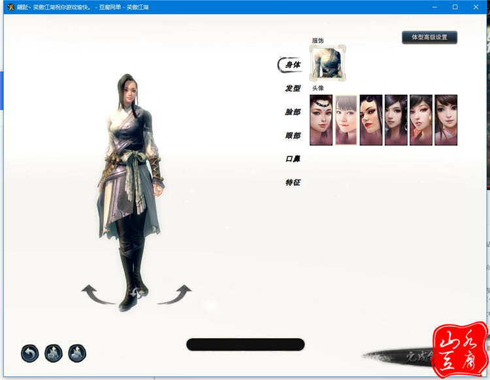Go to the 眼部 tab
The image size is (490, 380).
pyautogui.click(x=293, y=135)
